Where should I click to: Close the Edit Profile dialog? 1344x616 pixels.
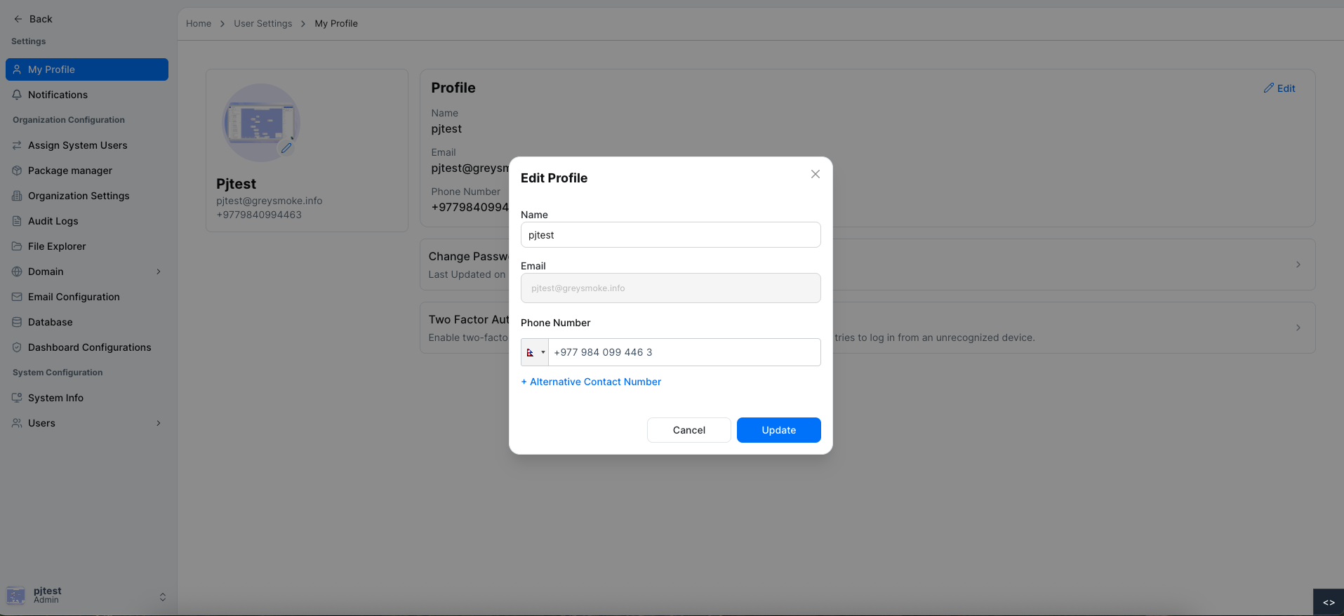[x=815, y=174]
